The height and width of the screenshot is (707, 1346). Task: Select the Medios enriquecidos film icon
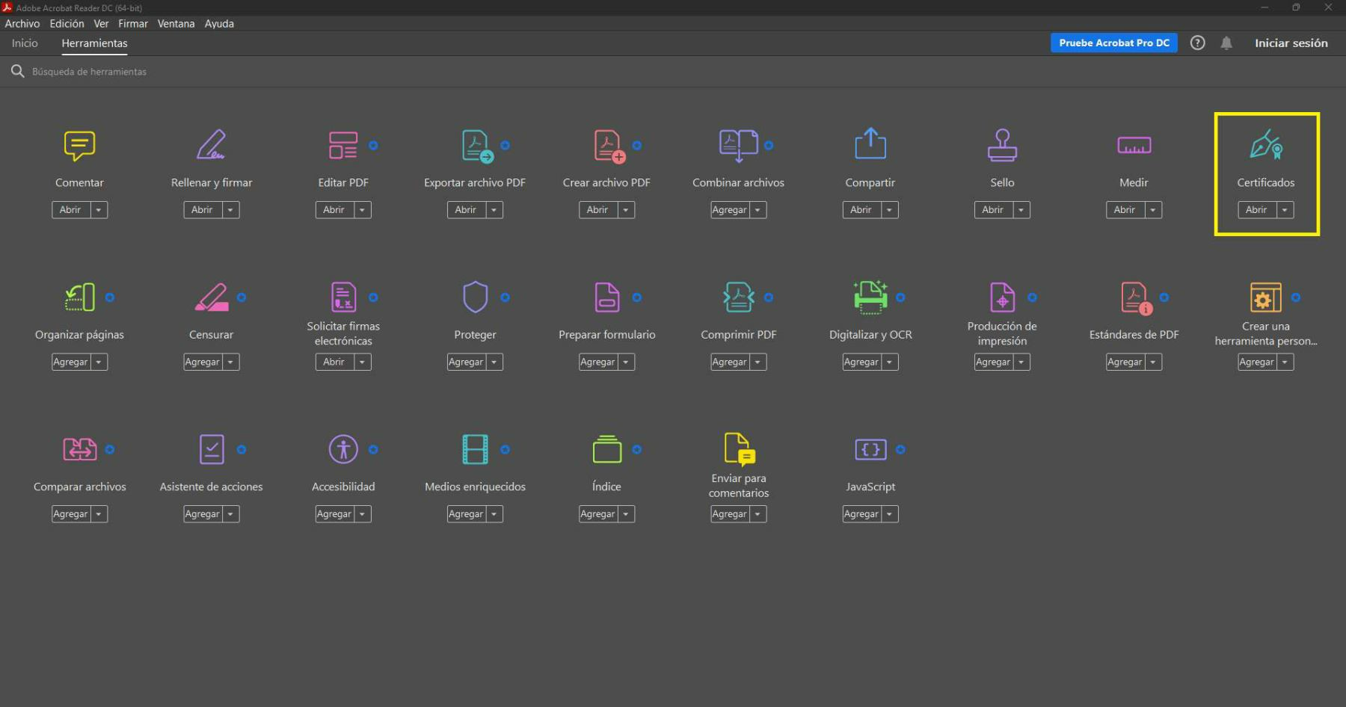click(475, 449)
